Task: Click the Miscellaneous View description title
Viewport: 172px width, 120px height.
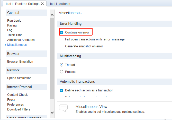Action: pos(91,107)
